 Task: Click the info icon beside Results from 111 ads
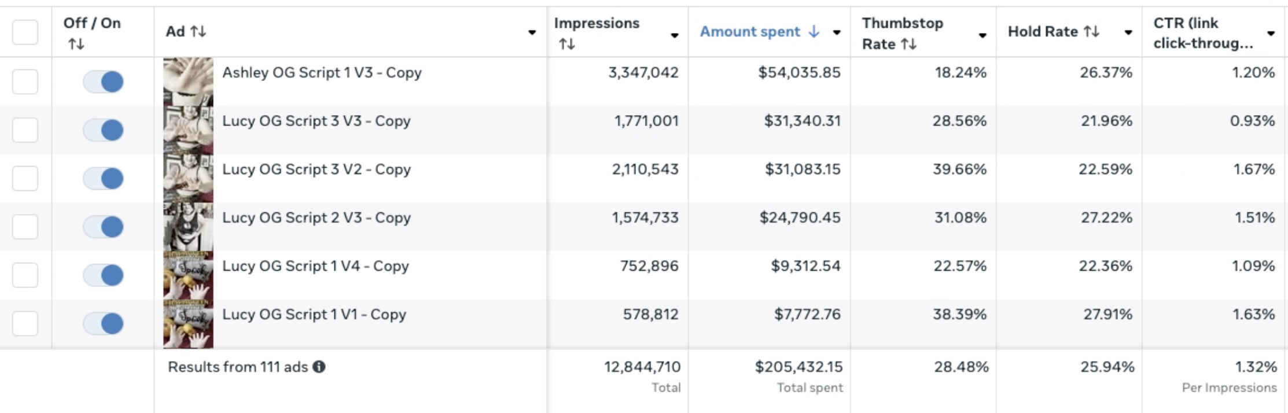[319, 367]
